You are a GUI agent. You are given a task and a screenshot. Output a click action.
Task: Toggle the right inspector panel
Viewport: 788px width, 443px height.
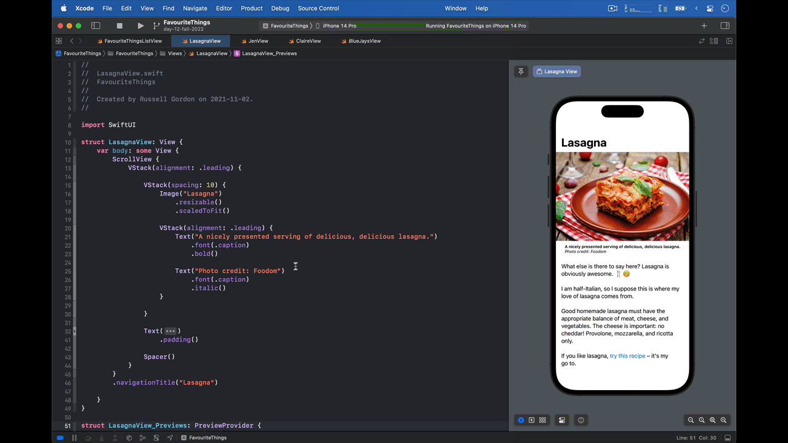(725, 26)
